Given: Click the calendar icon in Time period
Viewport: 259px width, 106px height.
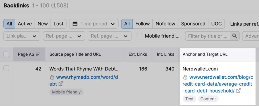Looking at the screenshot, I should coord(75,24).
